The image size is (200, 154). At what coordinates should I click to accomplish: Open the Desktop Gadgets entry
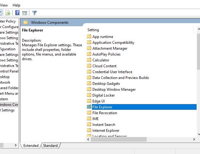106,84
